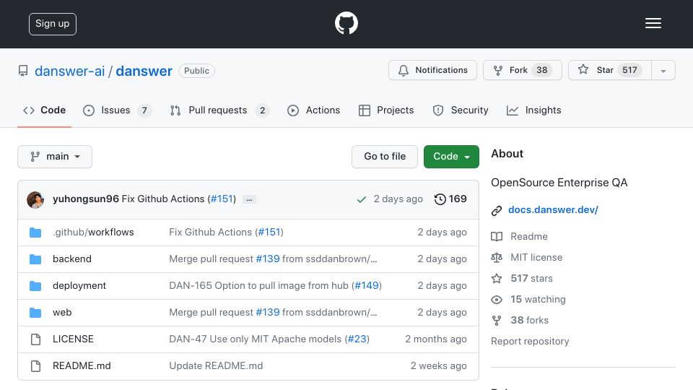The height and width of the screenshot is (390, 693).
Task: Open #139 link in the web row
Action: pos(268,312)
